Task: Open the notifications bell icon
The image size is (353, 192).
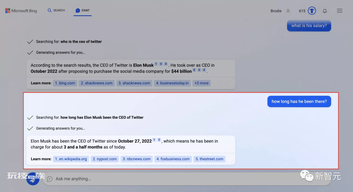Action: pyautogui.click(x=325, y=11)
